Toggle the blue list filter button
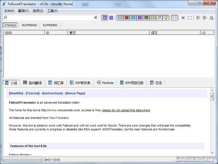Viewport: 218px width, 164px height. 133,18
